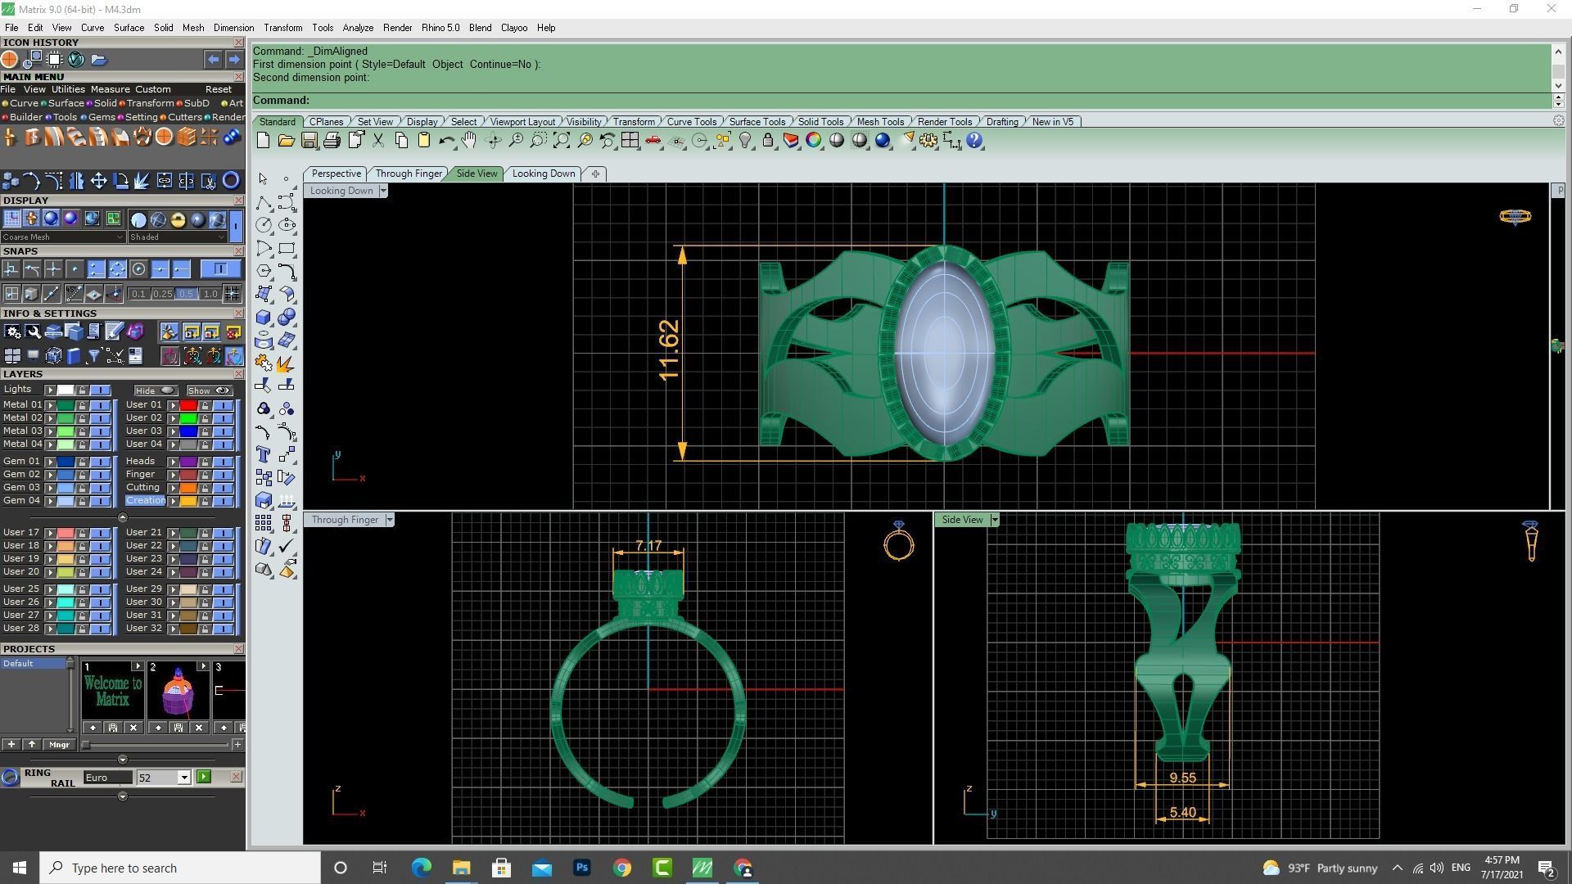Open the Dimension menu
1572x884 pixels.
pyautogui.click(x=233, y=28)
